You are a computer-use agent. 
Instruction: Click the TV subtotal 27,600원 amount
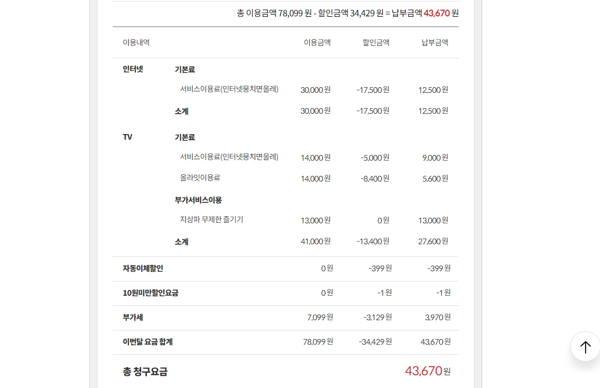click(x=433, y=241)
